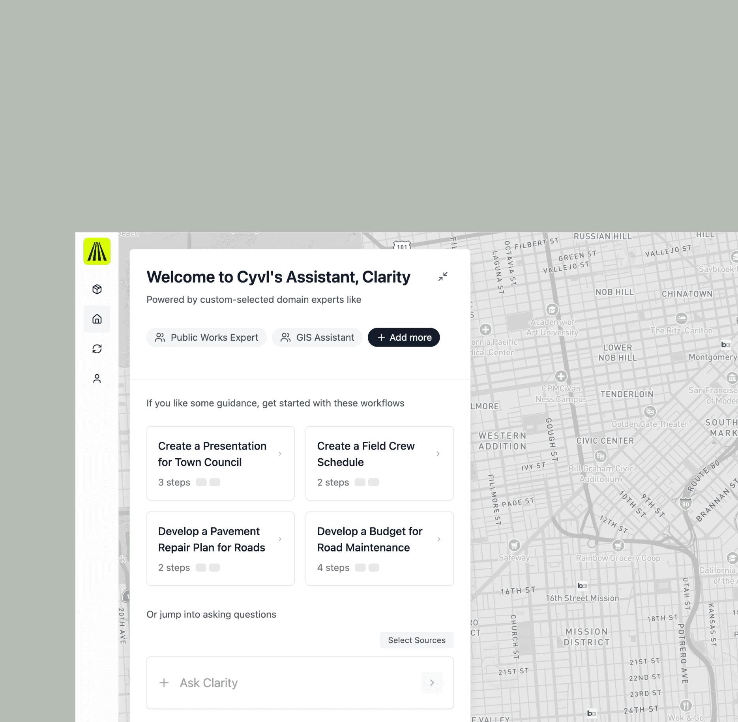Click the NOB HILL map label
Screen dimensions: 738x722
point(614,292)
